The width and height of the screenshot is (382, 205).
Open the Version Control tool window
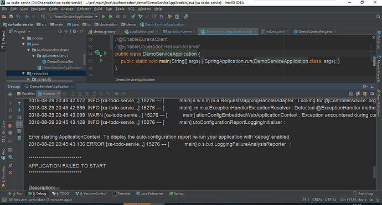tap(91, 193)
